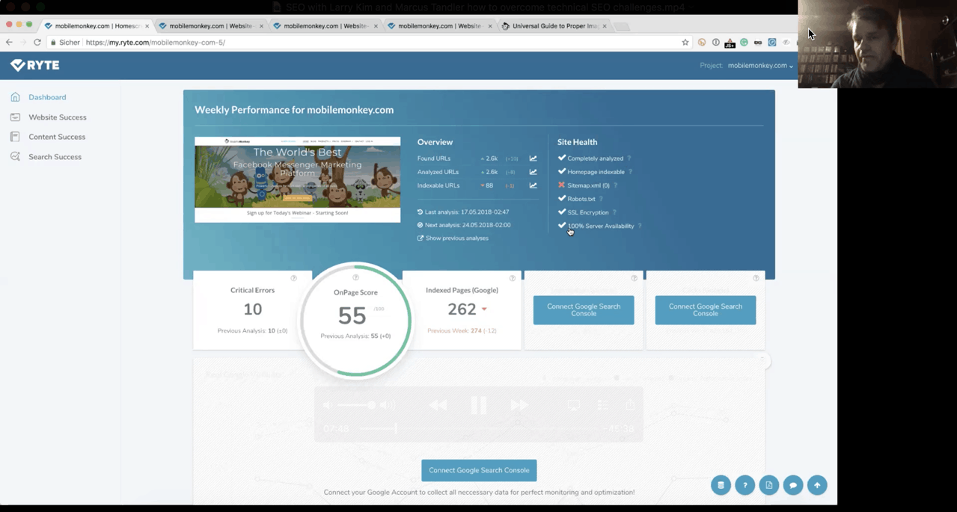Click the help icon beside Sitemap.xml

(616, 185)
